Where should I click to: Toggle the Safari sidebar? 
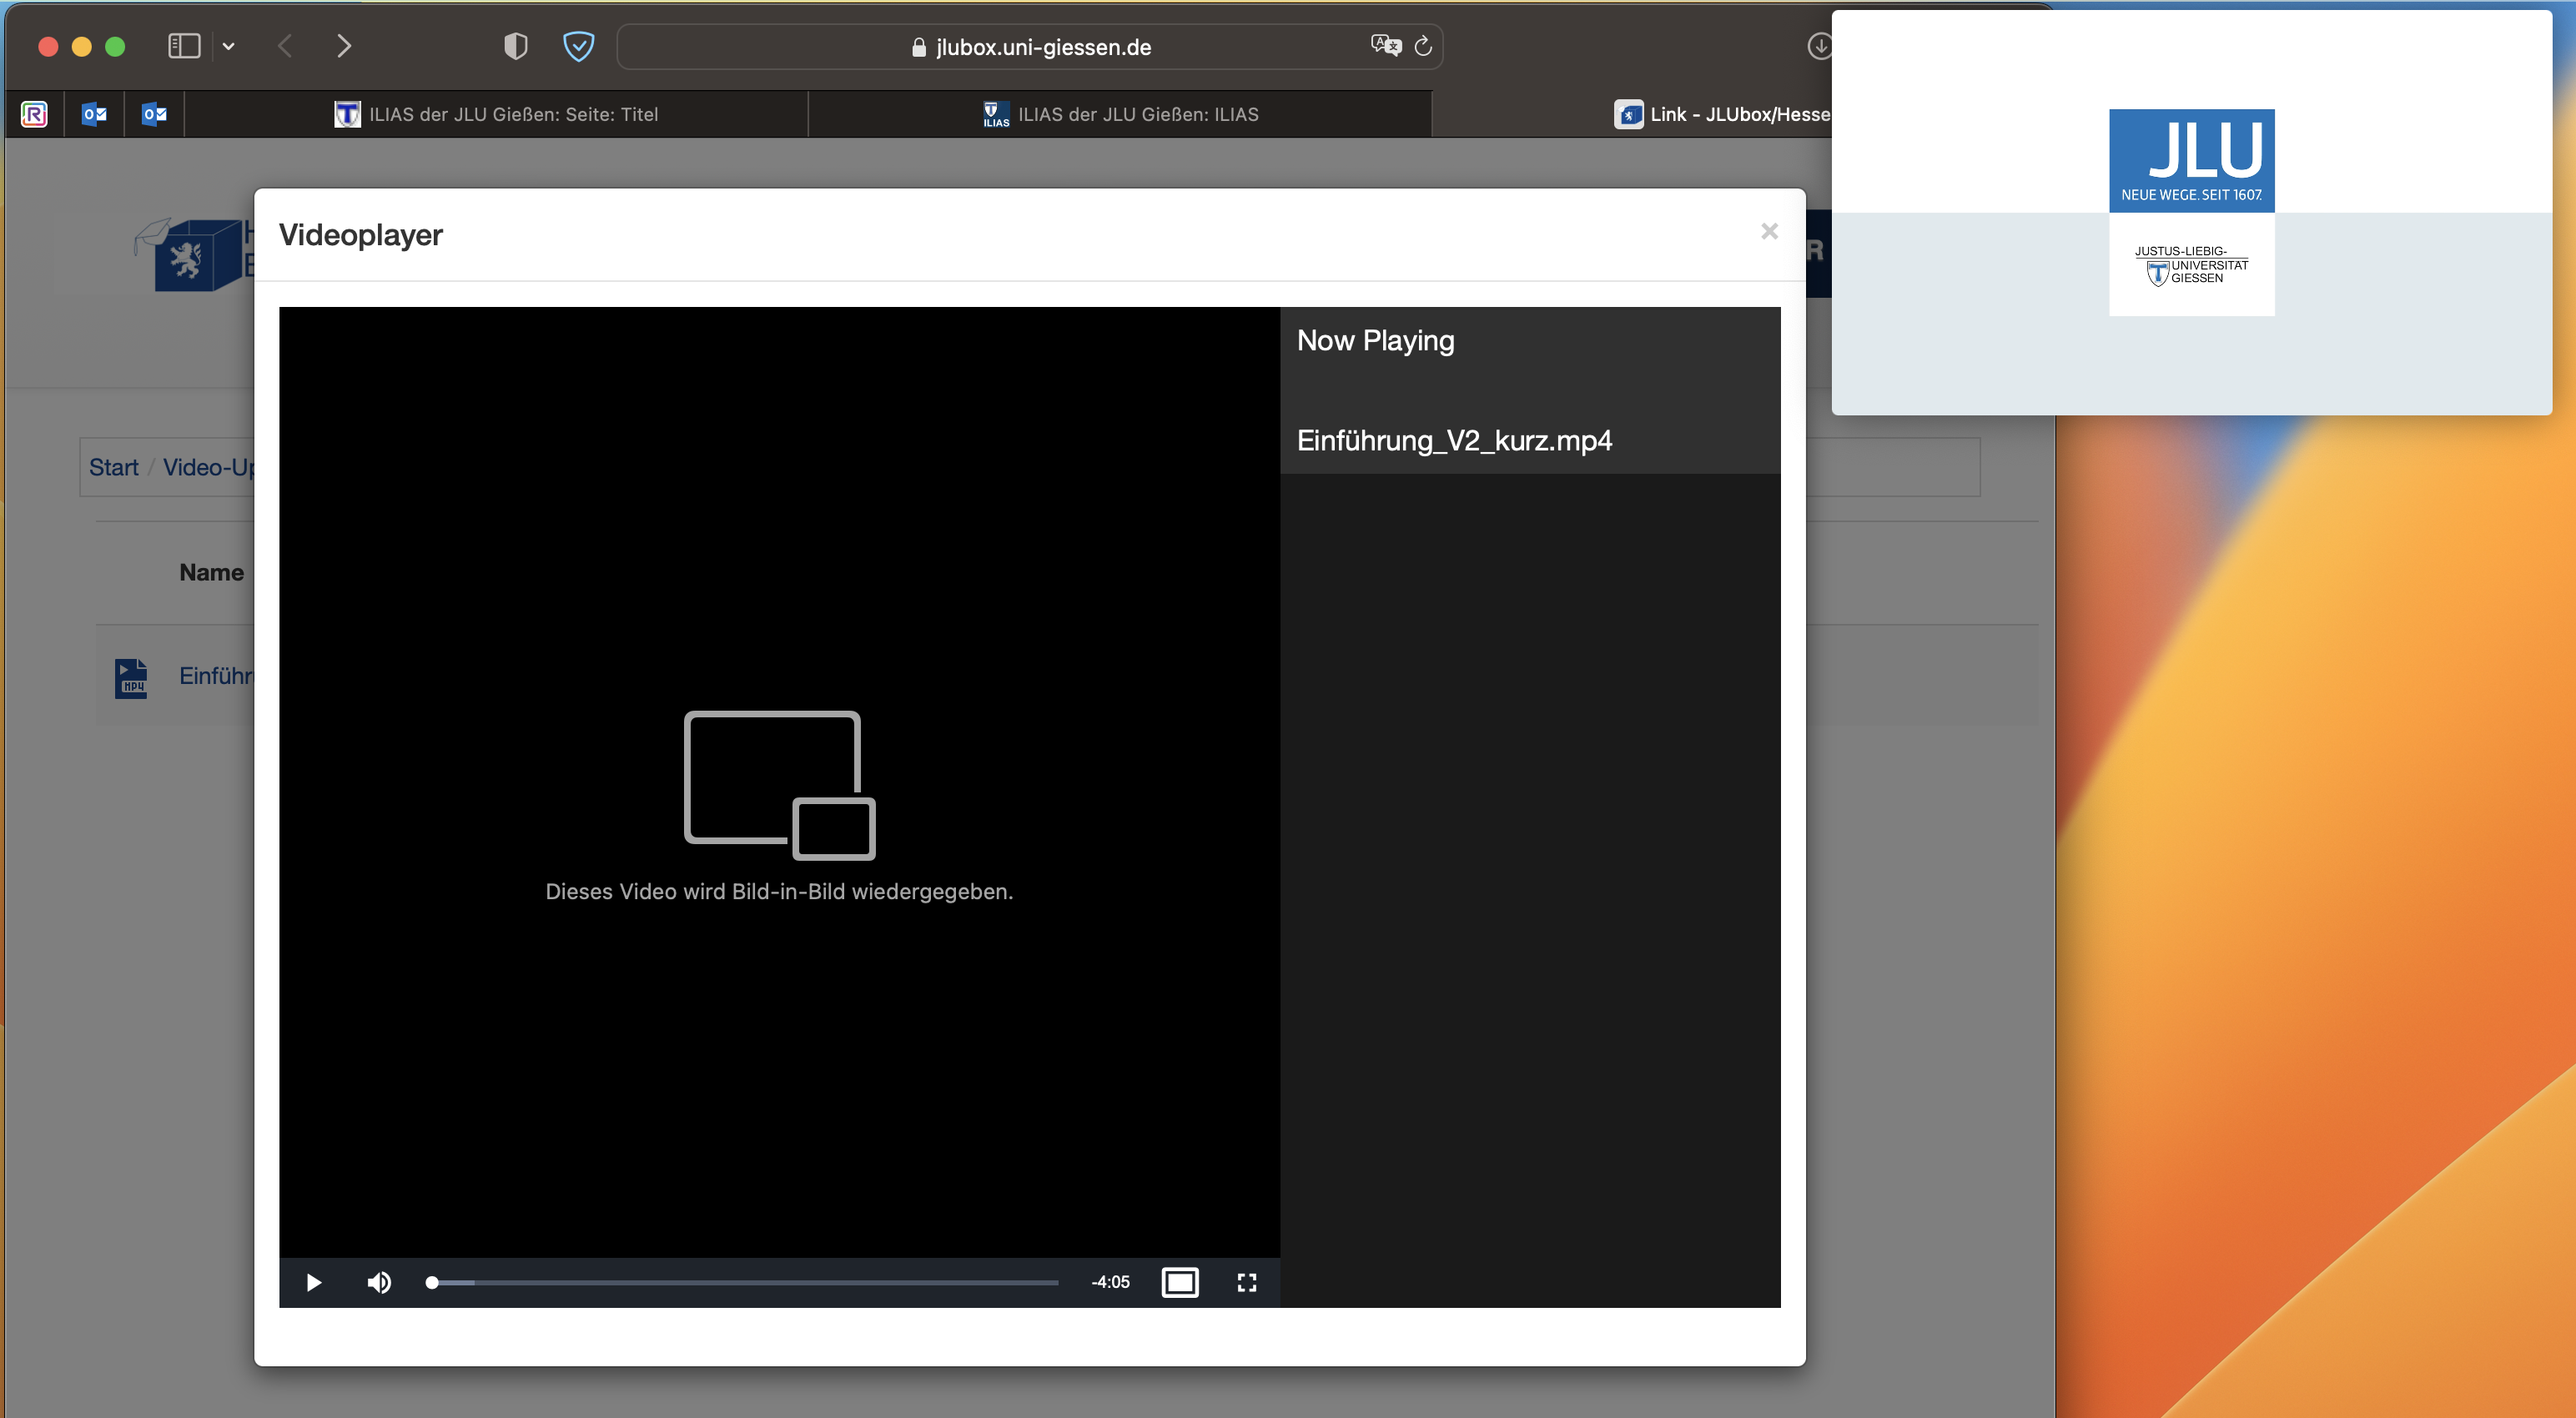tap(184, 46)
